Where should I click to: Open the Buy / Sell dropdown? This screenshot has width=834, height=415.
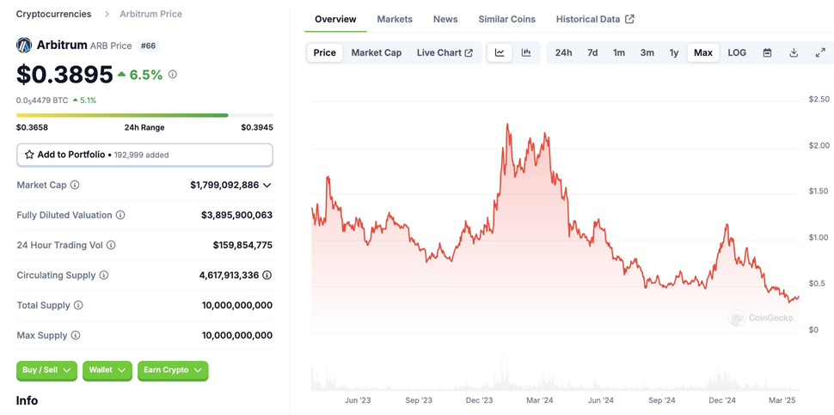click(x=46, y=369)
